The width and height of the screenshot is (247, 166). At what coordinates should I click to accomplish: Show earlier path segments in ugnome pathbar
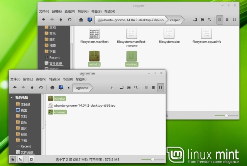click(x=69, y=88)
